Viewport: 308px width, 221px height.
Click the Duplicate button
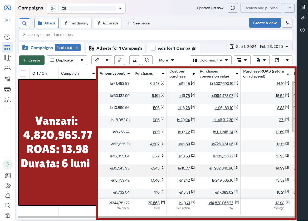(x=61, y=60)
